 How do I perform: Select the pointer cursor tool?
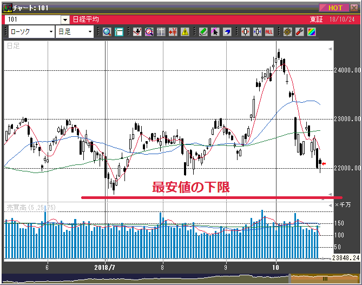215,32
